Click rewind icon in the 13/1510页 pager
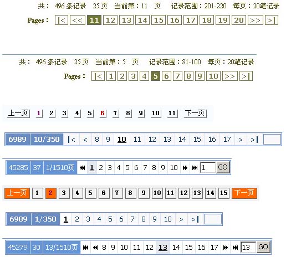This screenshot has height=257, width=286. 95,248
